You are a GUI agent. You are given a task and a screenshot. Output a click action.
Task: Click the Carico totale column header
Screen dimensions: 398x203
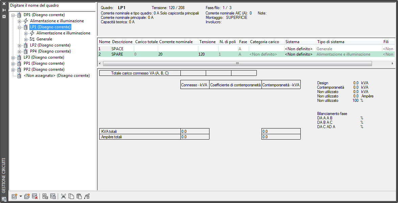(x=146, y=41)
